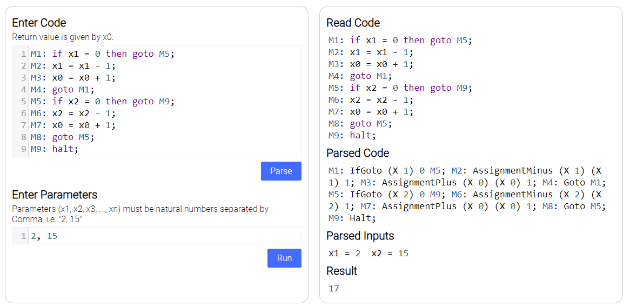Click editor line 'M7: x0 = x0 + 1;'
This screenshot has width=630, height=306.
click(x=73, y=125)
